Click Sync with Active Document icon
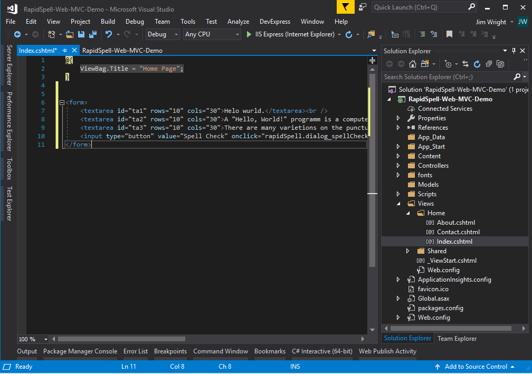This screenshot has width=532, height=374. (465, 64)
